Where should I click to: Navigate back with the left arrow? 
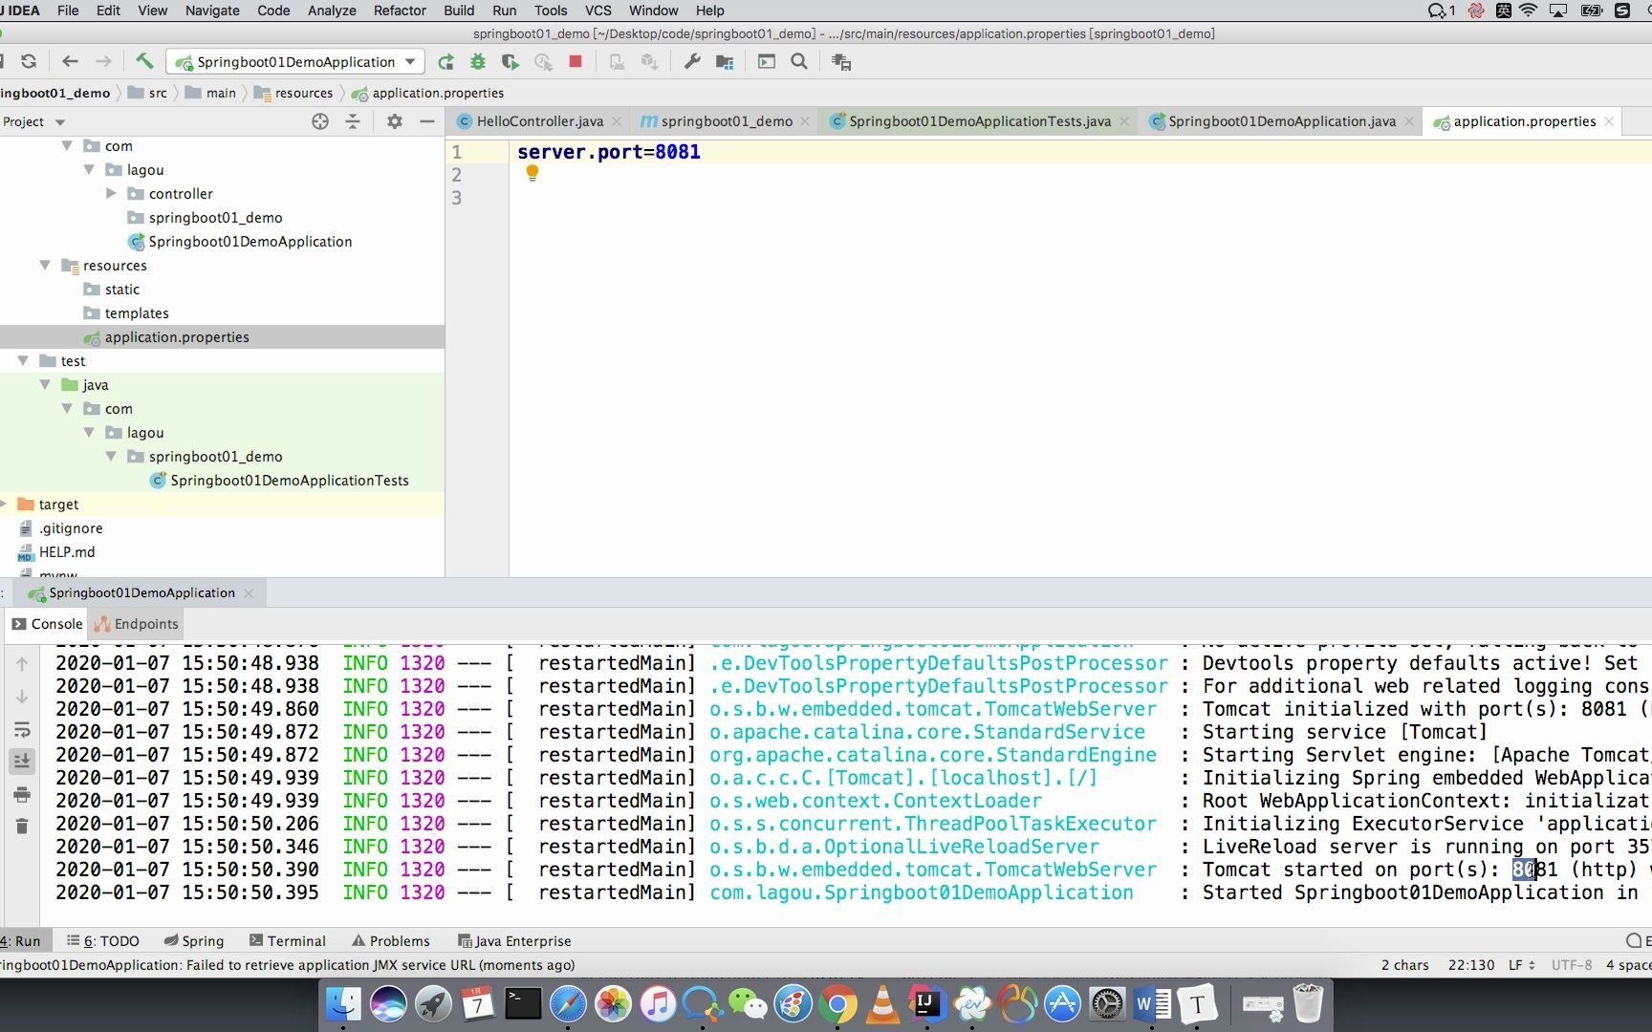(70, 61)
